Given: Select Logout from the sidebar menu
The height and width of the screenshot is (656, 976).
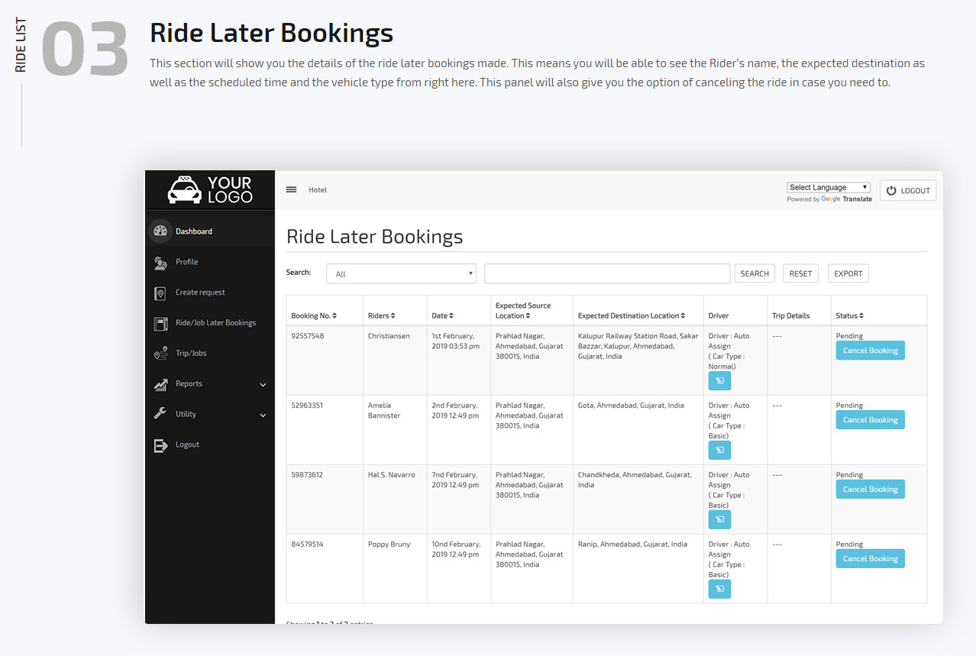Looking at the screenshot, I should click(160, 444).
